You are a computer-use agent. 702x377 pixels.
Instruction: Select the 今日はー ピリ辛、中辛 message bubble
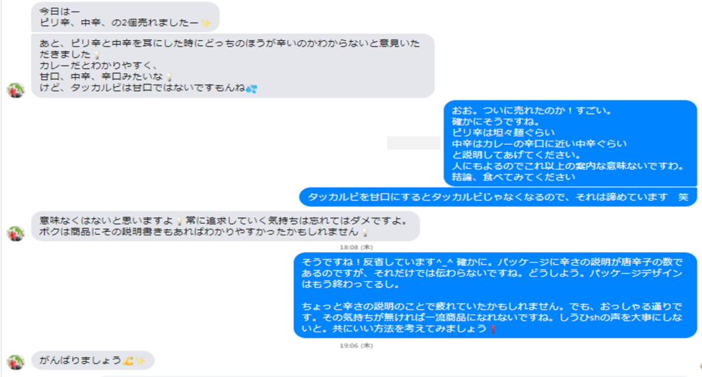125,17
